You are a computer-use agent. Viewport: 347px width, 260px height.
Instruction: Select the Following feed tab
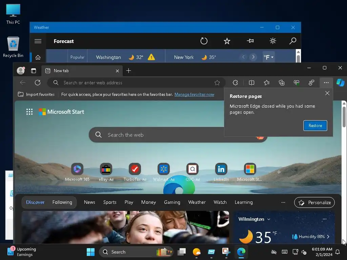(x=62, y=202)
